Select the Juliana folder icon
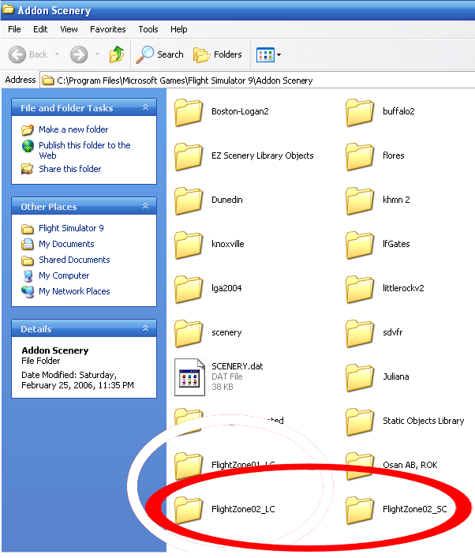Image resolution: width=475 pixels, height=558 pixels. coord(360,377)
